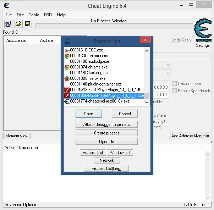Close the Process List dialog
Screen dimensions: 214x210
coord(146,40)
